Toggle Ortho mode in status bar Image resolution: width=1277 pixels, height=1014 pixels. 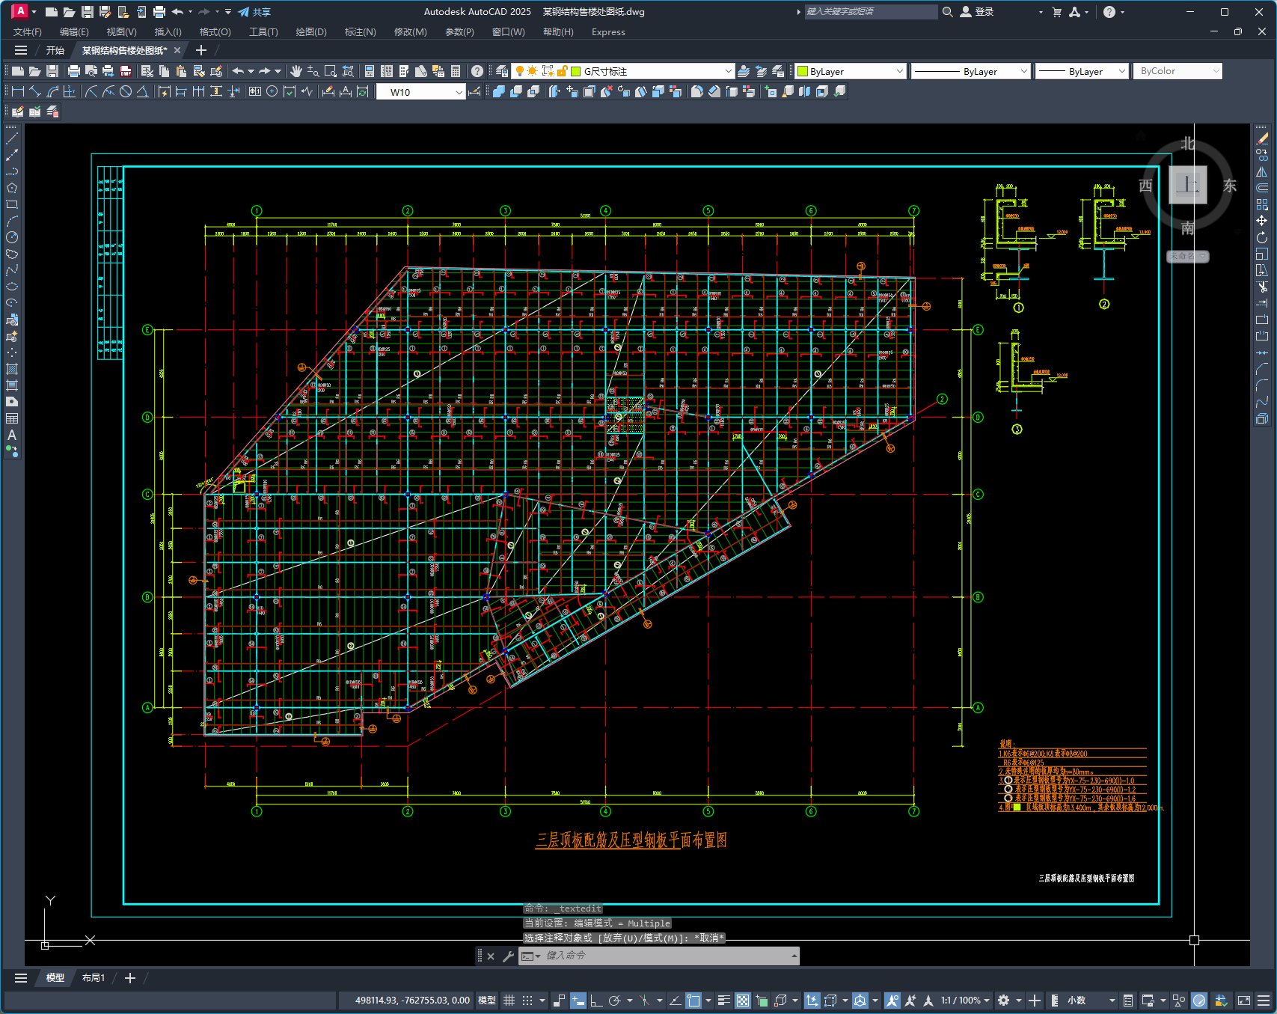(x=596, y=1001)
